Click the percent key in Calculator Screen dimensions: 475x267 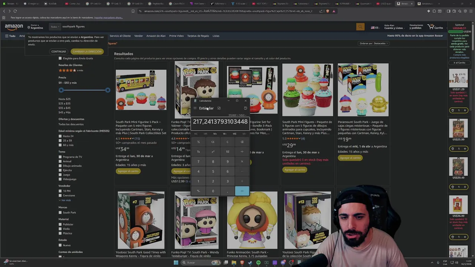coord(198,142)
